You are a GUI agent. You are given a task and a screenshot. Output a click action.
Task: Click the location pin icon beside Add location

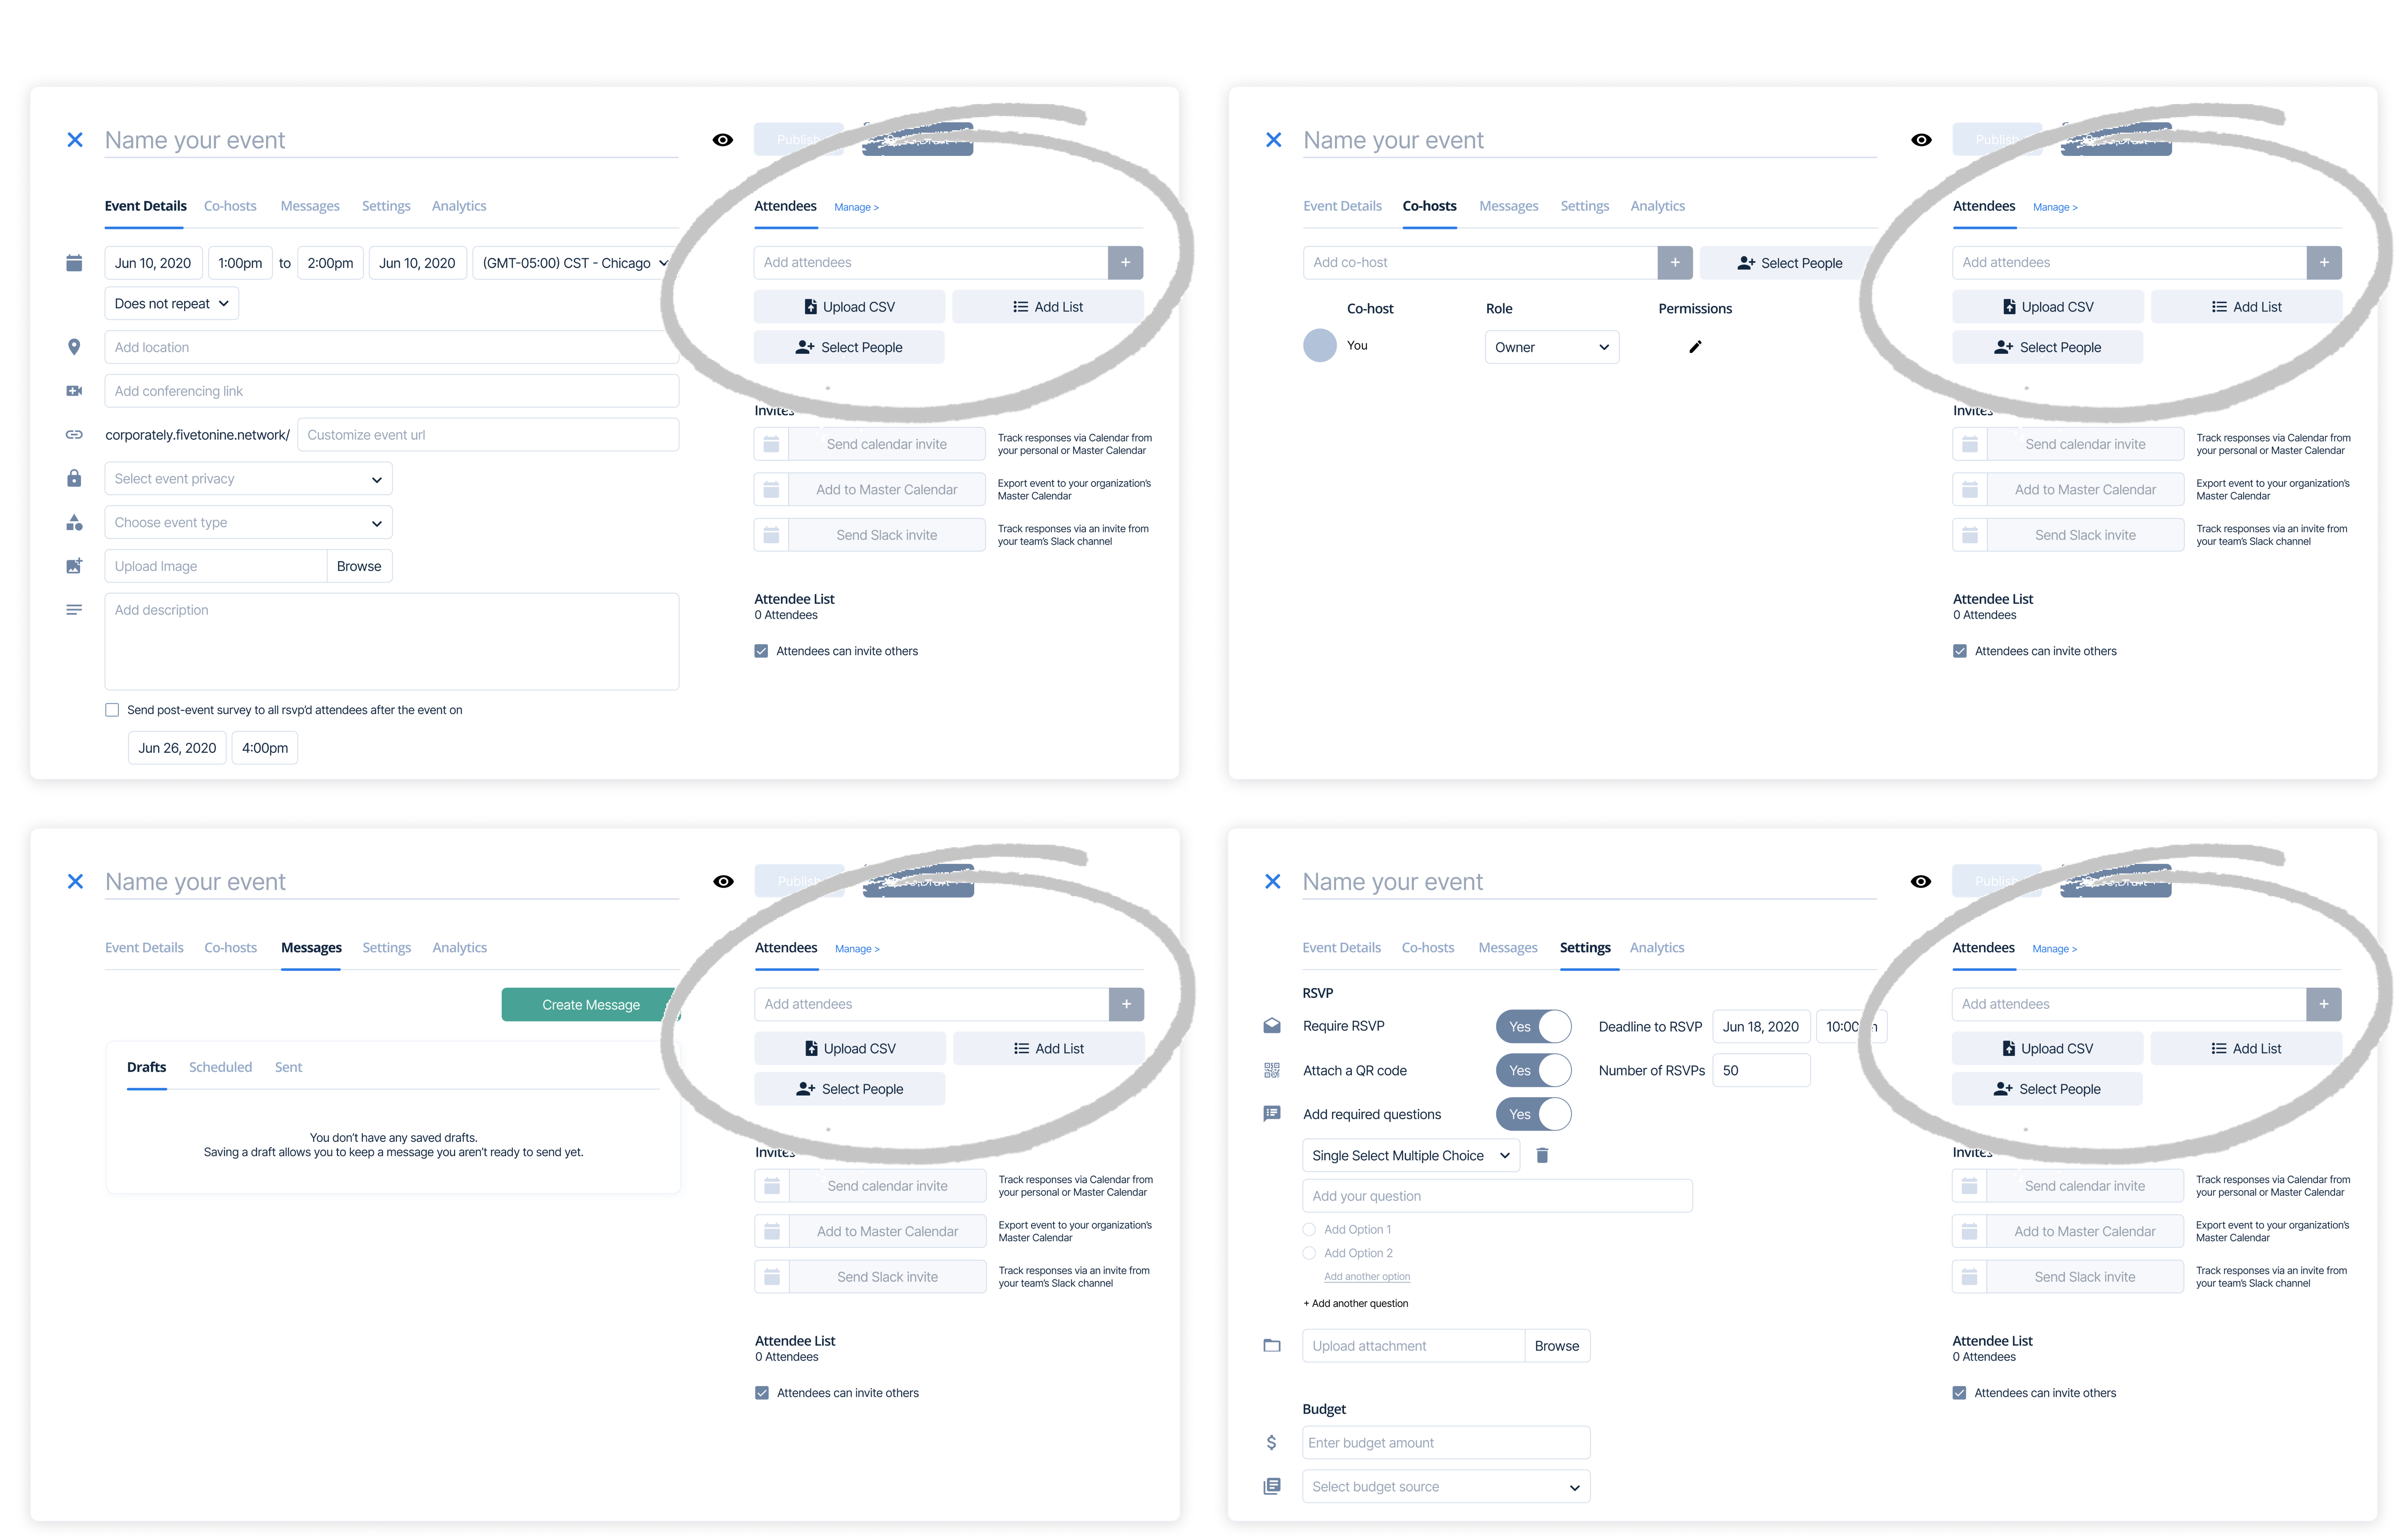(x=74, y=347)
